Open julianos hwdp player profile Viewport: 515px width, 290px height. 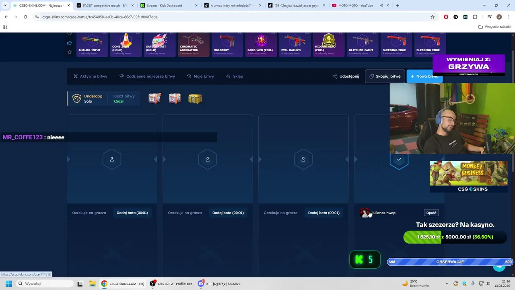pyautogui.click(x=384, y=213)
